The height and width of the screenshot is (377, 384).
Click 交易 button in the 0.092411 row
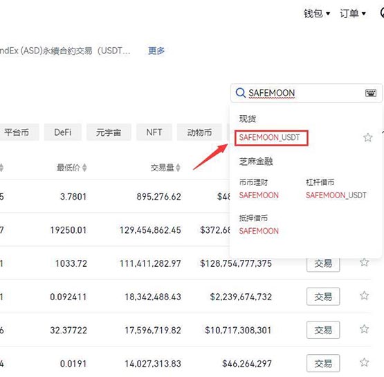pyautogui.click(x=323, y=297)
